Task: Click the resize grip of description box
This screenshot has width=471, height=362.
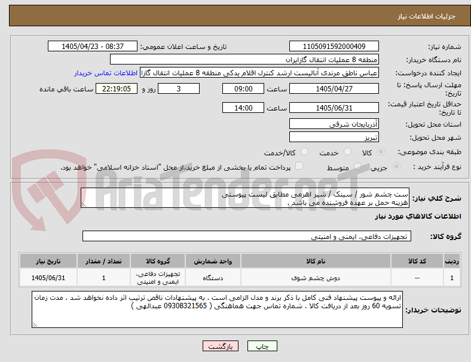Action: (84, 205)
